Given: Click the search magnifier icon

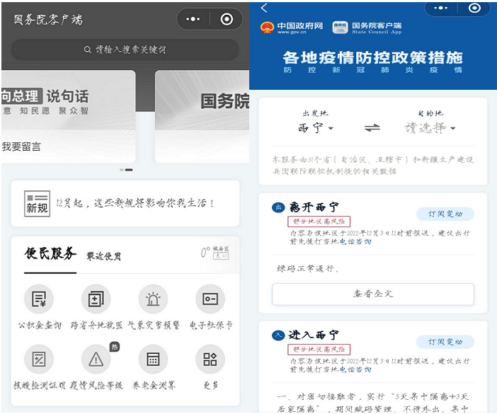Looking at the screenshot, I should [88, 50].
